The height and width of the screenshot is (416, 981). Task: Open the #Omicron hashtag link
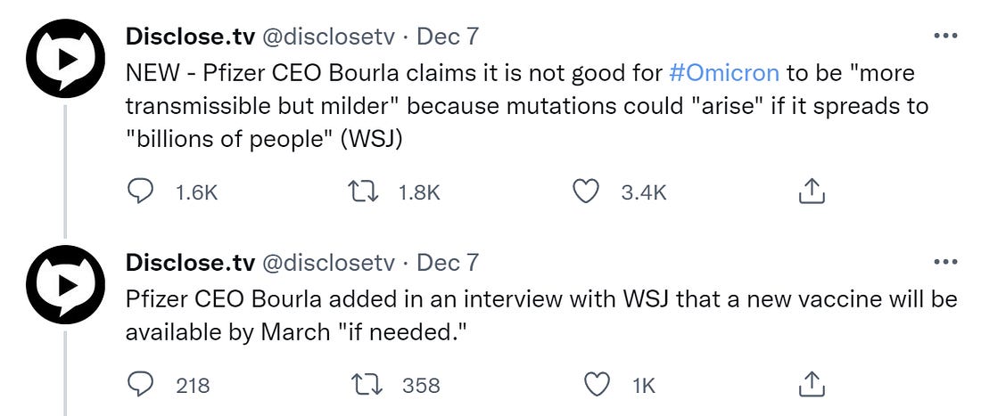pyautogui.click(x=723, y=72)
